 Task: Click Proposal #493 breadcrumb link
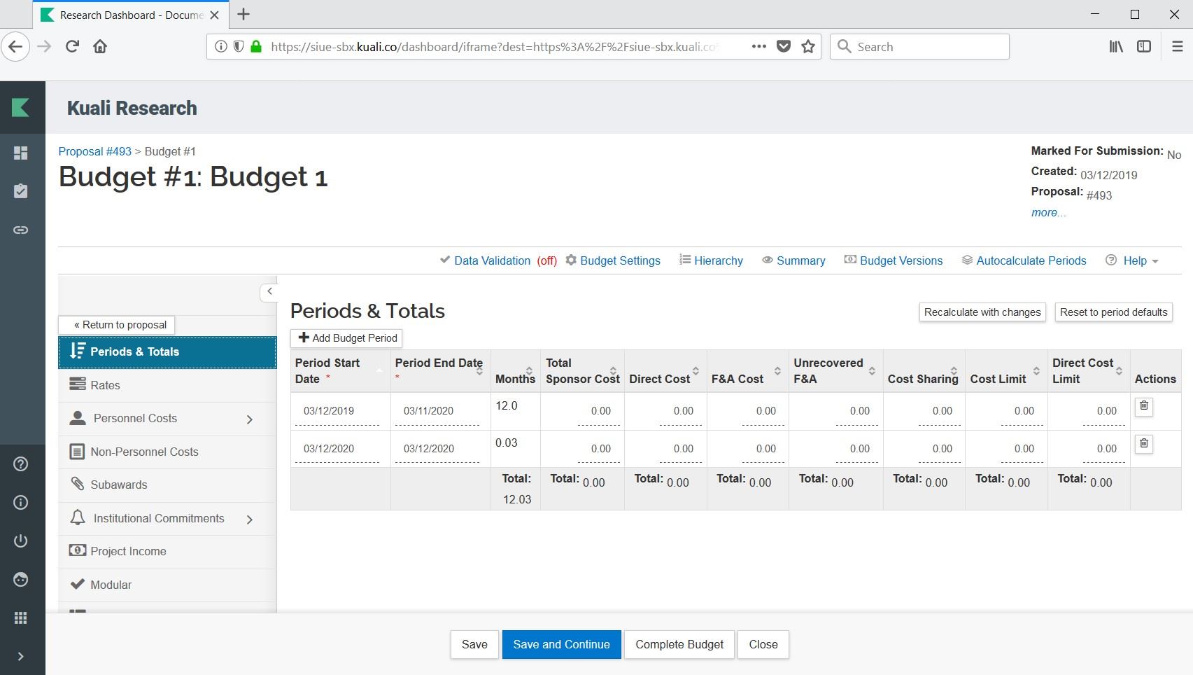coord(95,151)
